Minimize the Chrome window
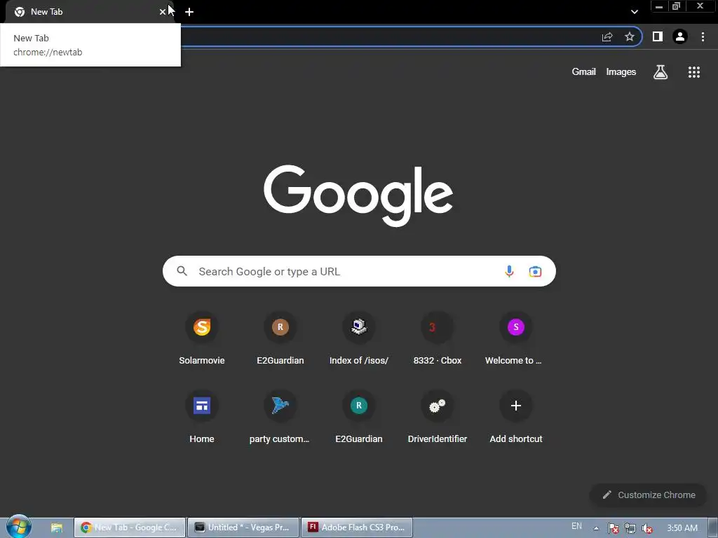The height and width of the screenshot is (538, 718). click(x=659, y=6)
